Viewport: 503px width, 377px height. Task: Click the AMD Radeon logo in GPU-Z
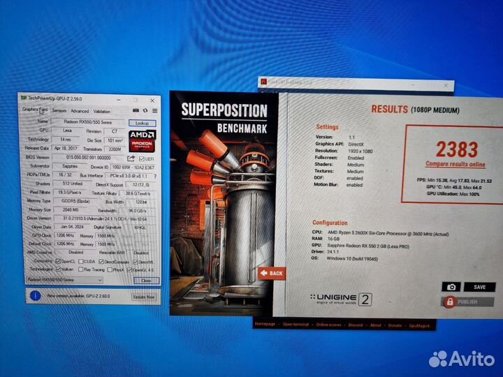[142, 141]
